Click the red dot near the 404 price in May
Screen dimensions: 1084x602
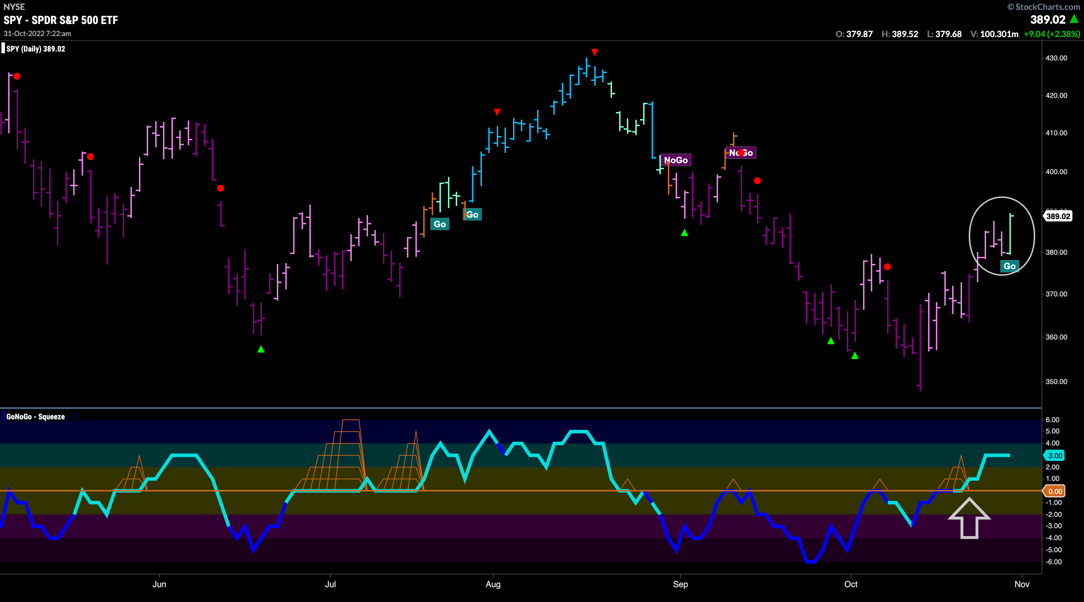click(x=91, y=157)
